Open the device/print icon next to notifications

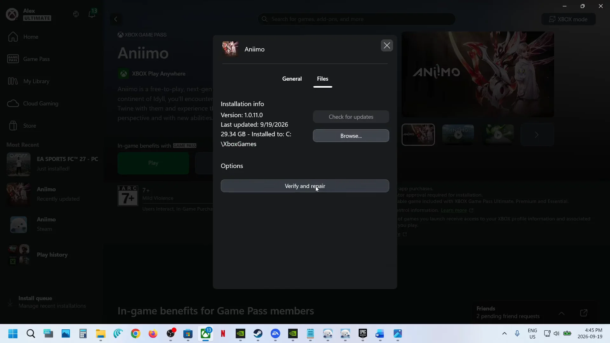click(76, 14)
